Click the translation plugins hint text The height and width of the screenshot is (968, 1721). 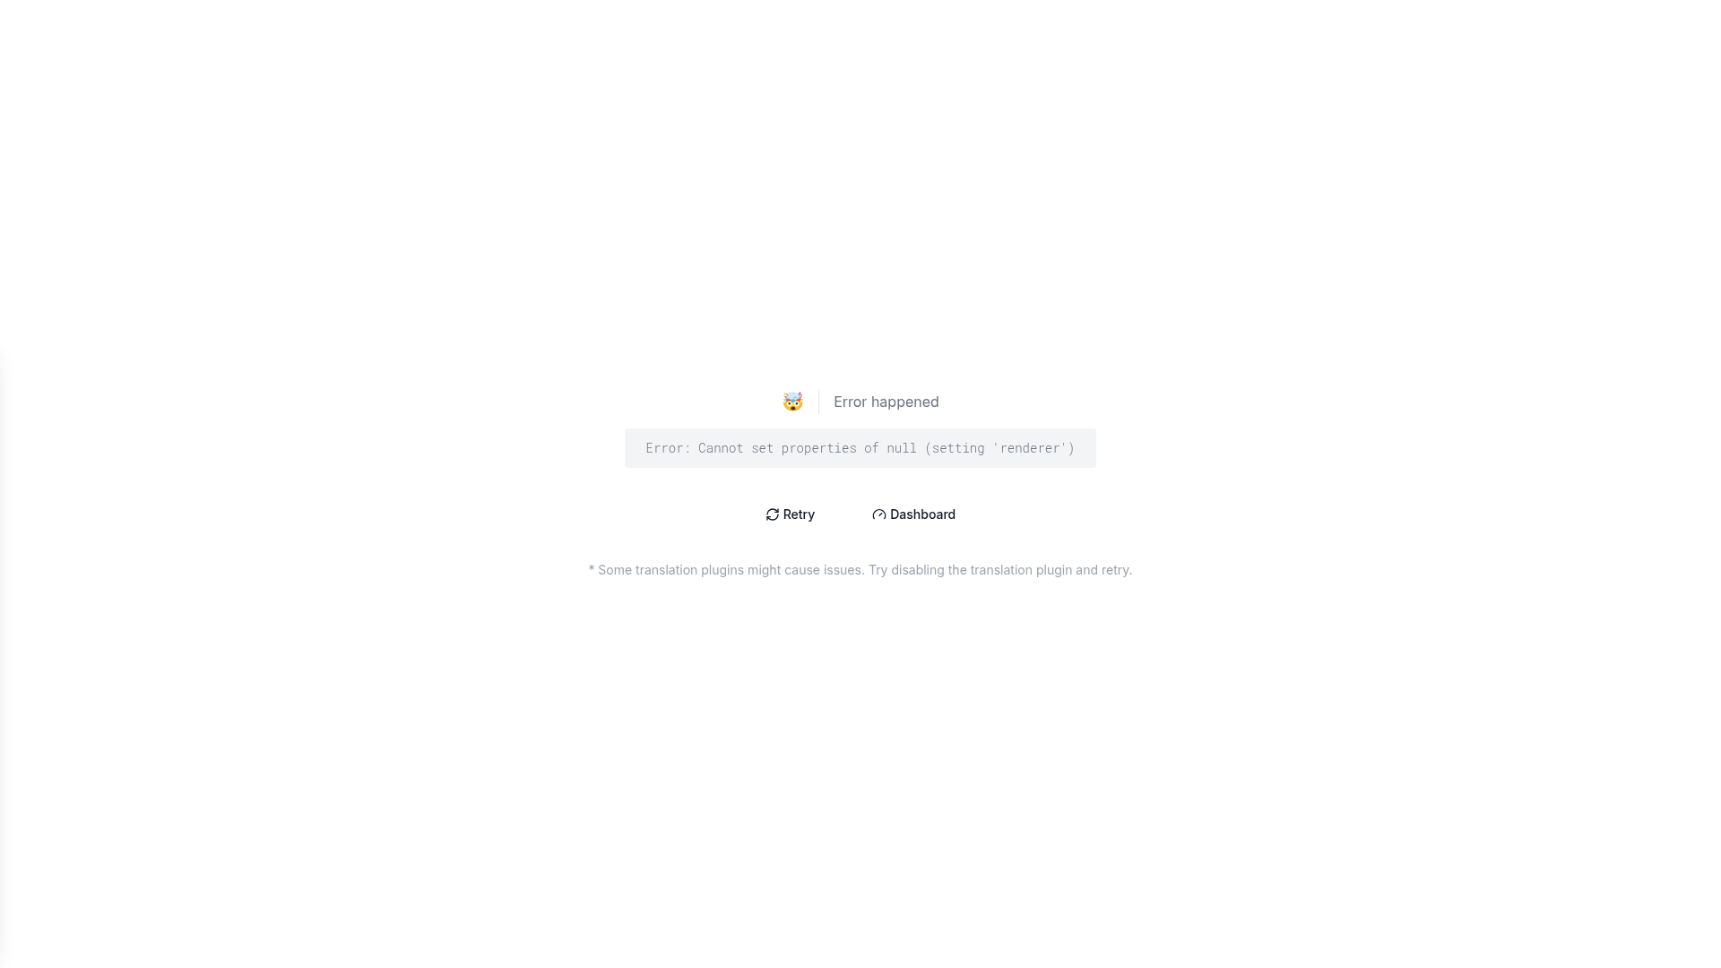pos(860,570)
